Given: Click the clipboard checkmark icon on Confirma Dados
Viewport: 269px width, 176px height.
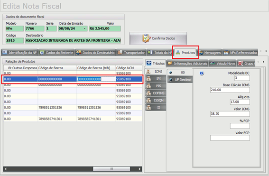Looking at the screenshot, I should (x=146, y=38).
